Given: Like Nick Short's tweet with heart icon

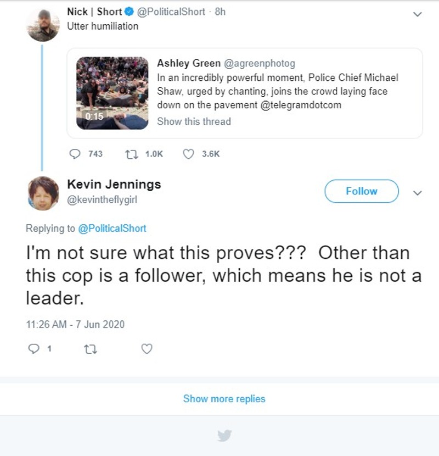Looking at the screenshot, I should [188, 154].
